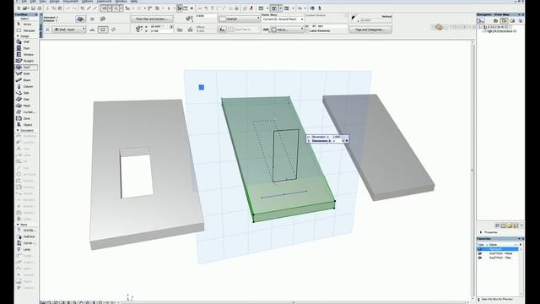The width and height of the screenshot is (540, 304).
Task: Select the Skylight tool
Action: [x=26, y=61]
